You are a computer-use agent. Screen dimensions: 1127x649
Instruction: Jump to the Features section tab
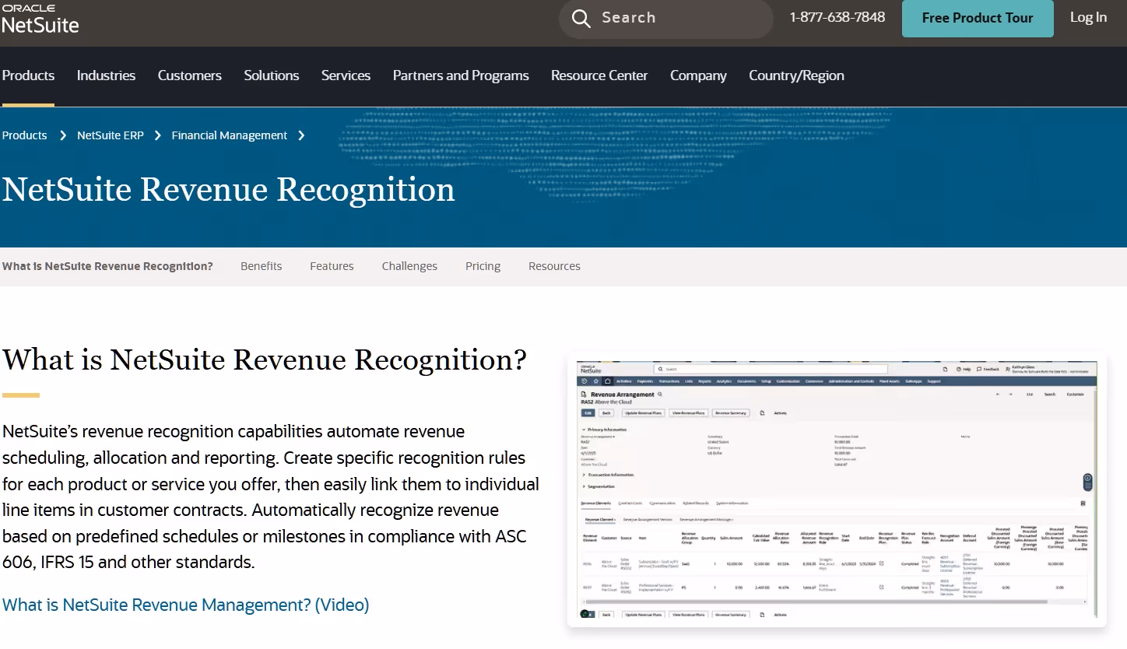(x=332, y=266)
